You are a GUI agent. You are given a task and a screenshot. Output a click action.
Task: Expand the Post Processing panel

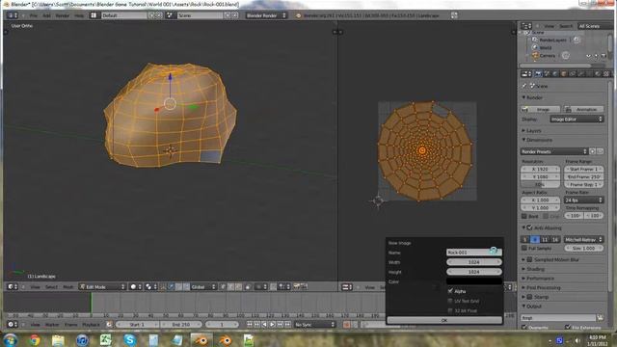(x=541, y=287)
